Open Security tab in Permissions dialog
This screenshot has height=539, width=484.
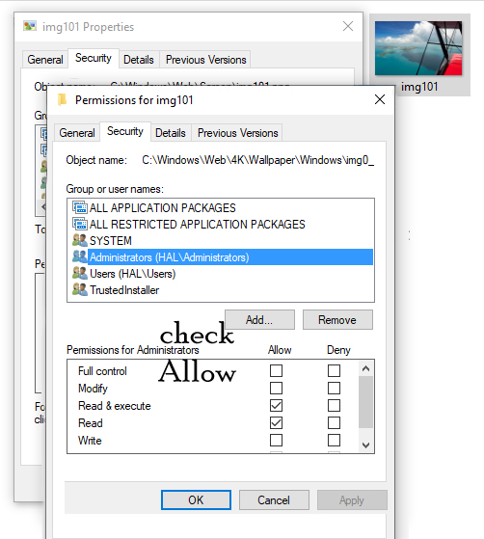pyautogui.click(x=125, y=131)
